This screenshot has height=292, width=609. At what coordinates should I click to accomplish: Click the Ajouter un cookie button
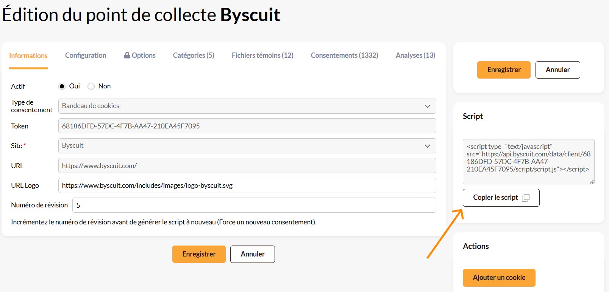[499, 278]
